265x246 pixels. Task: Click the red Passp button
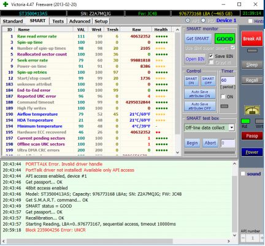click(x=252, y=136)
